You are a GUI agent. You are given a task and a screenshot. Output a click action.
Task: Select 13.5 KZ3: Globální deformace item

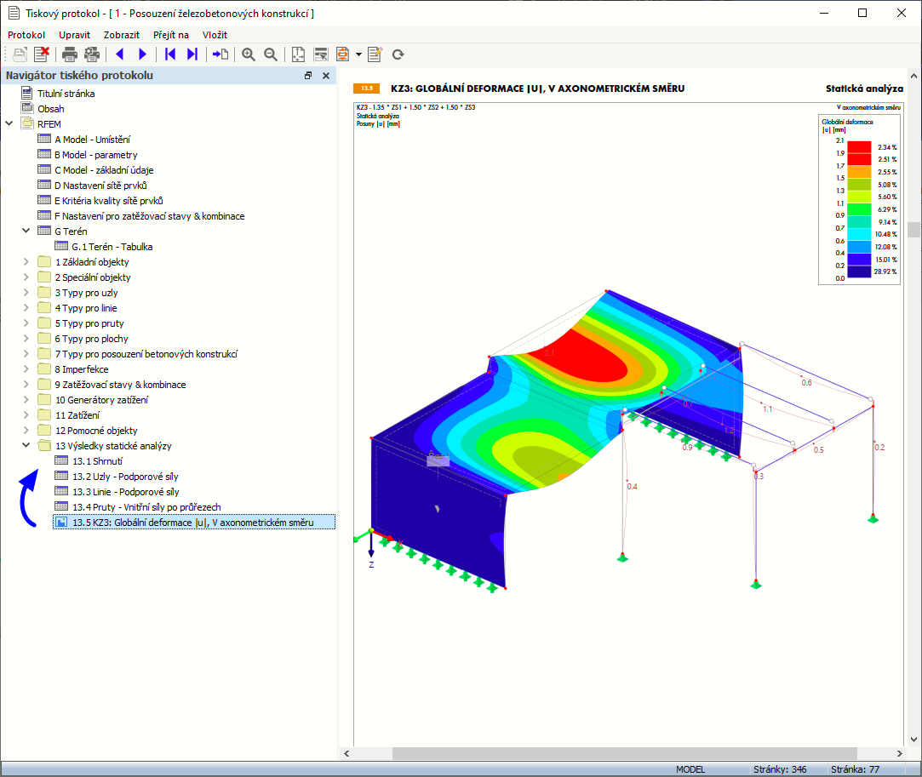[x=193, y=523]
